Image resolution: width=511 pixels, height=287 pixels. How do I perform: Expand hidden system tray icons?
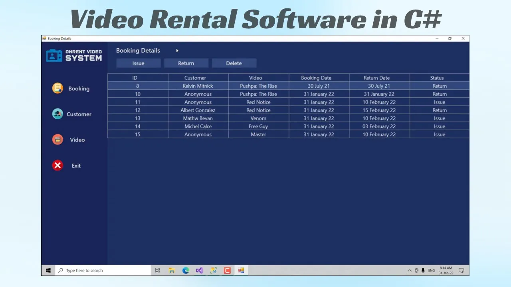pyautogui.click(x=410, y=270)
